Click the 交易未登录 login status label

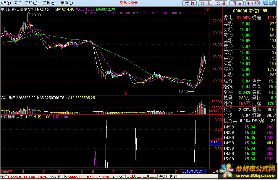tap(129, 3)
